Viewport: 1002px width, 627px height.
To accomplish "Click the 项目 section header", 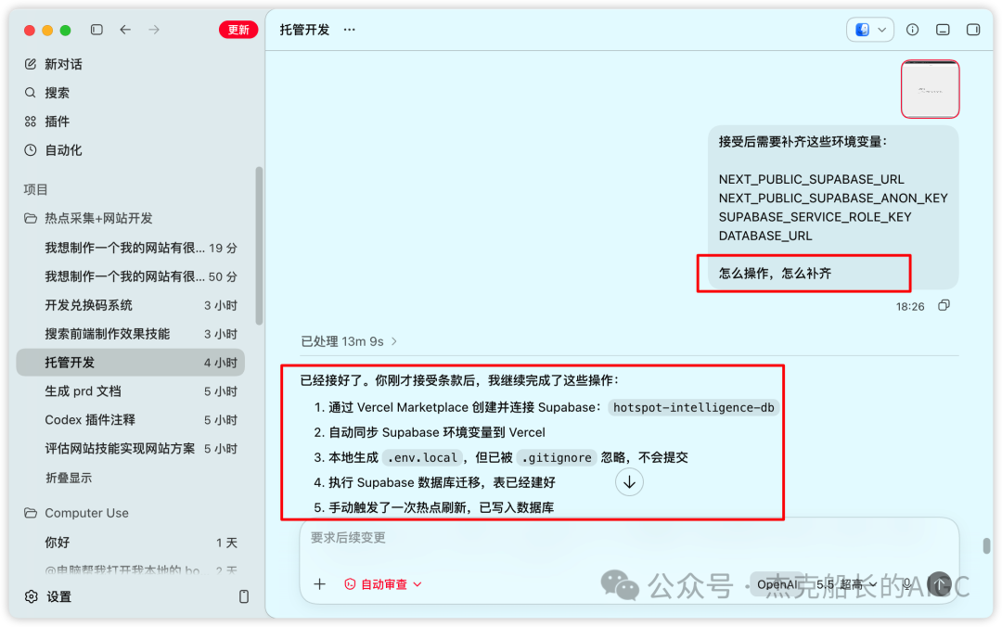I will pos(36,189).
